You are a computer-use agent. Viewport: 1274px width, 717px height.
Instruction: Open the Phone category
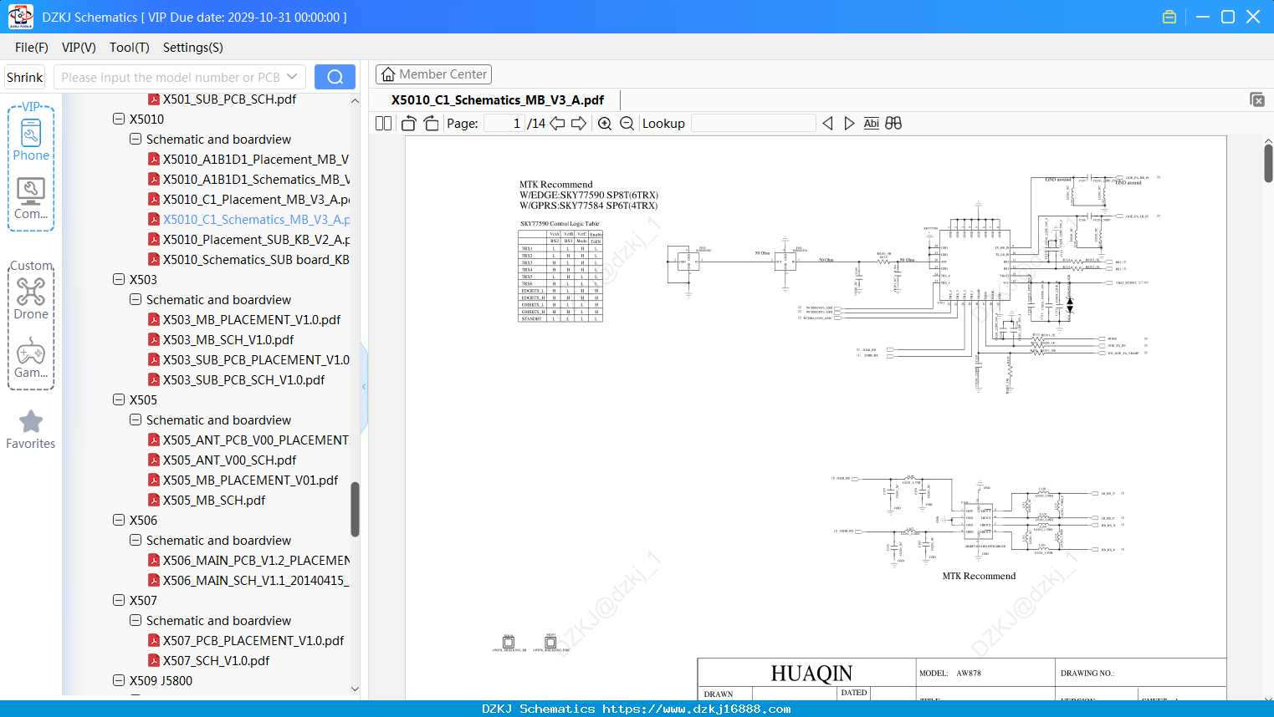pyautogui.click(x=31, y=140)
